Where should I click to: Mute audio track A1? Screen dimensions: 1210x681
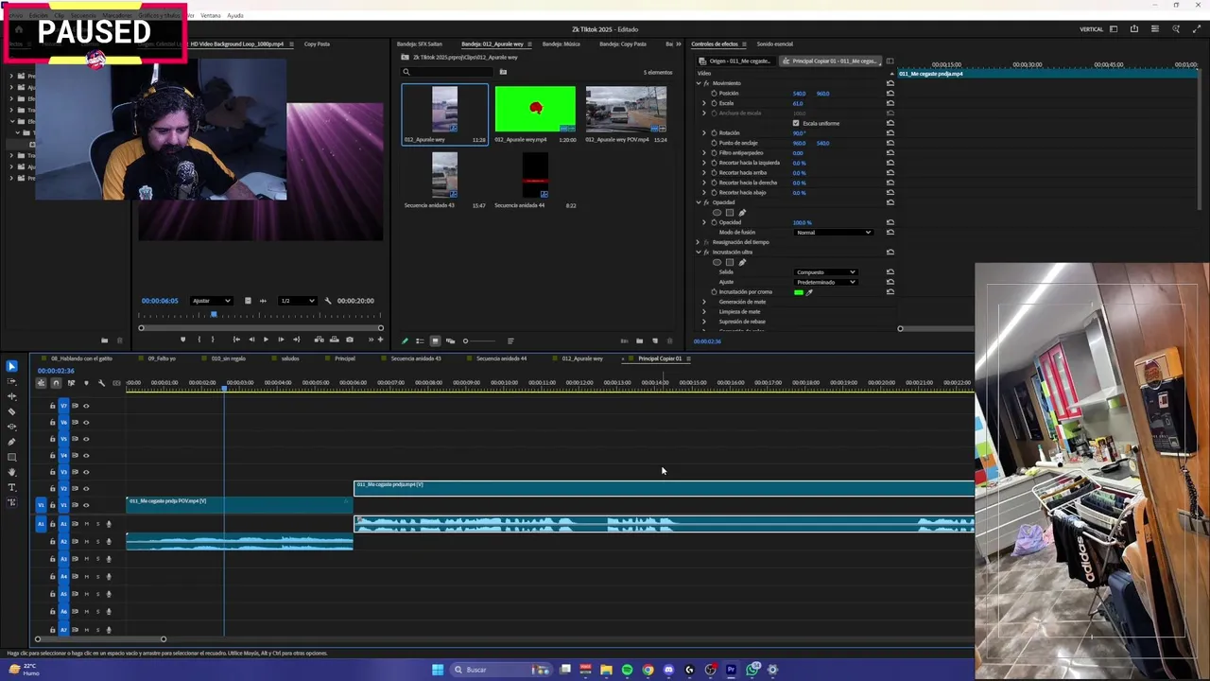(87, 524)
